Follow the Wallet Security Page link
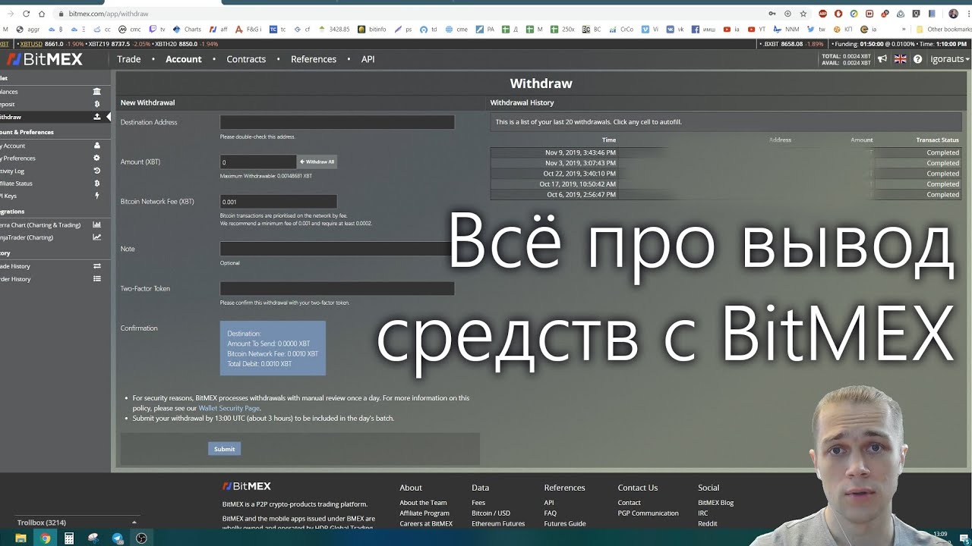 pyautogui.click(x=229, y=408)
